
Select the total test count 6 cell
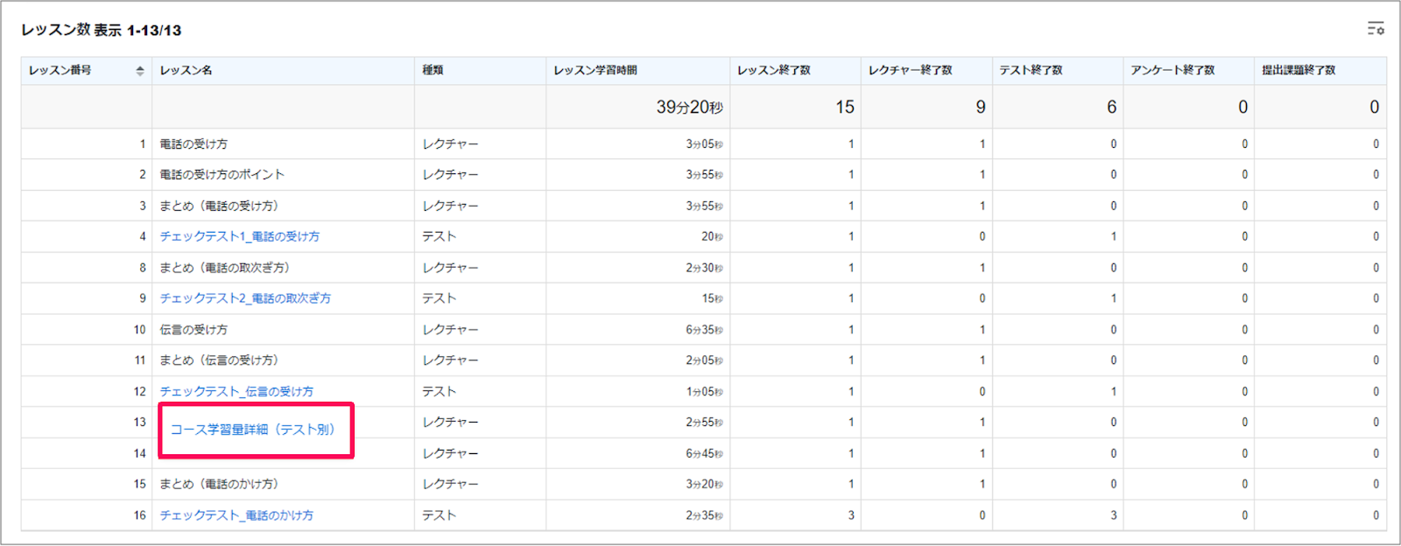(1058, 107)
